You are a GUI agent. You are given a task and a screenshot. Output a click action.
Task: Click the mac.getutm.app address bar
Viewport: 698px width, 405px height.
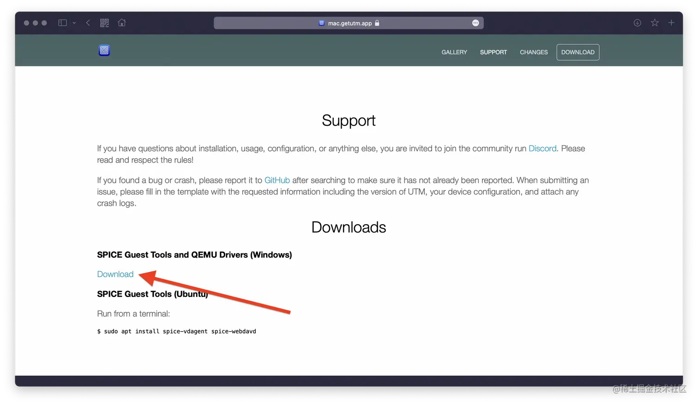click(349, 23)
